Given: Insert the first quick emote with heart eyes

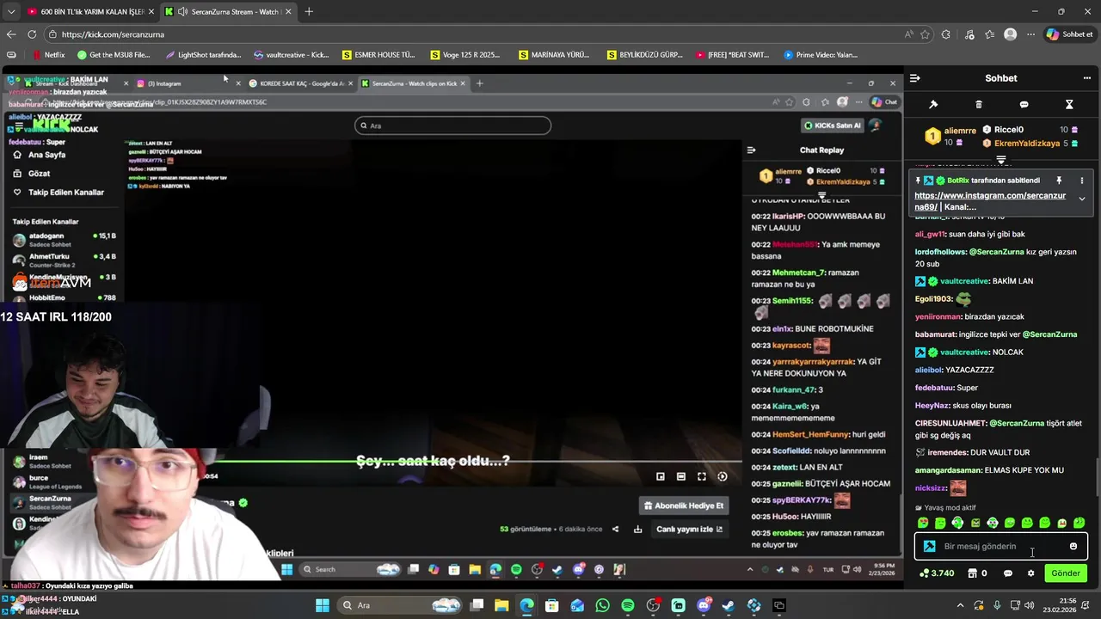Looking at the screenshot, I should tap(923, 523).
